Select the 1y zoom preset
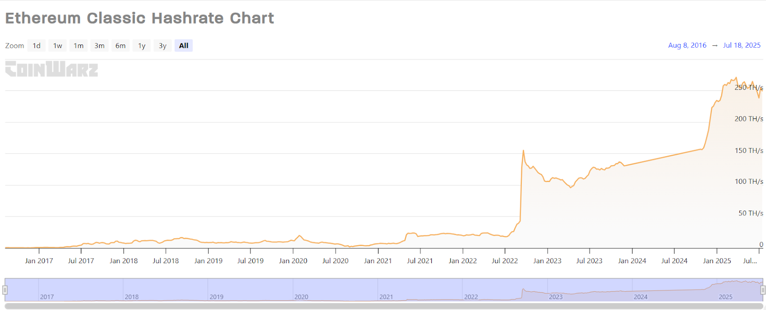Image resolution: width=766 pixels, height=310 pixels. (141, 45)
